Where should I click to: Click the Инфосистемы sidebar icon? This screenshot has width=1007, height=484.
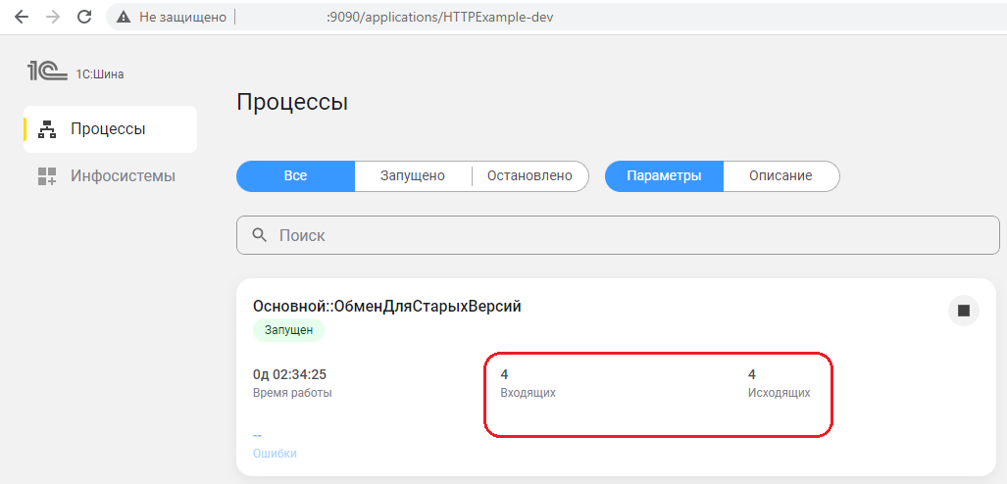46,176
